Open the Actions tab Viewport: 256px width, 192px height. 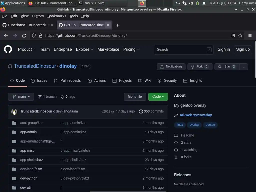(x=97, y=81)
